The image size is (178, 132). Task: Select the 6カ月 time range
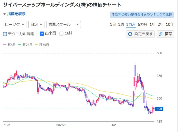click(142, 24)
